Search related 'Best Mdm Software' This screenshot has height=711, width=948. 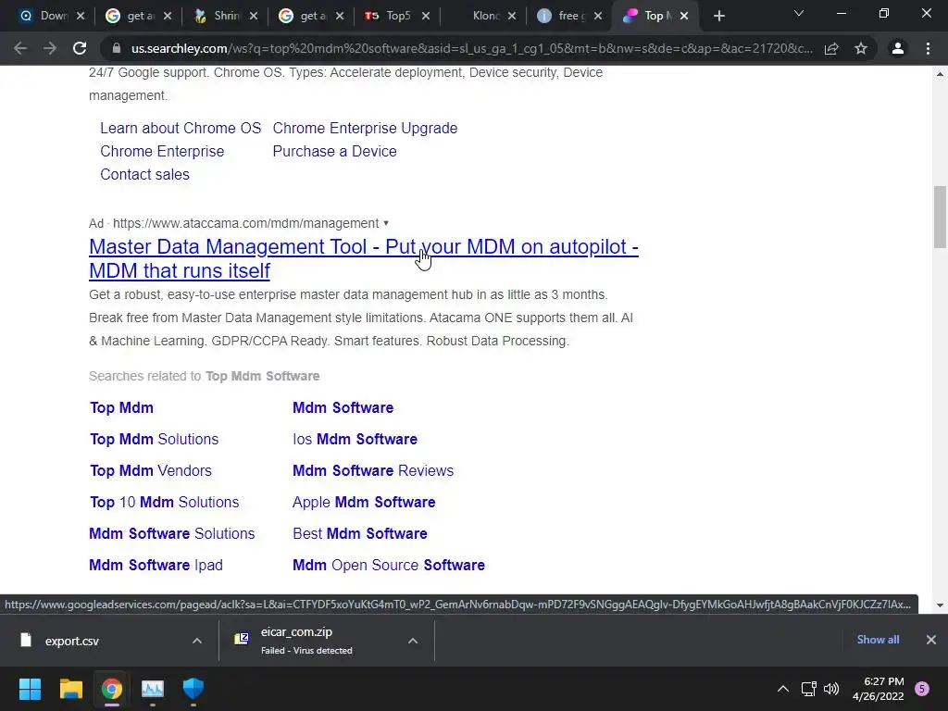pyautogui.click(x=360, y=533)
